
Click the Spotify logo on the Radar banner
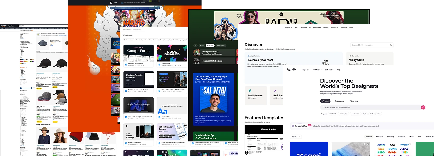(x=281, y=14)
